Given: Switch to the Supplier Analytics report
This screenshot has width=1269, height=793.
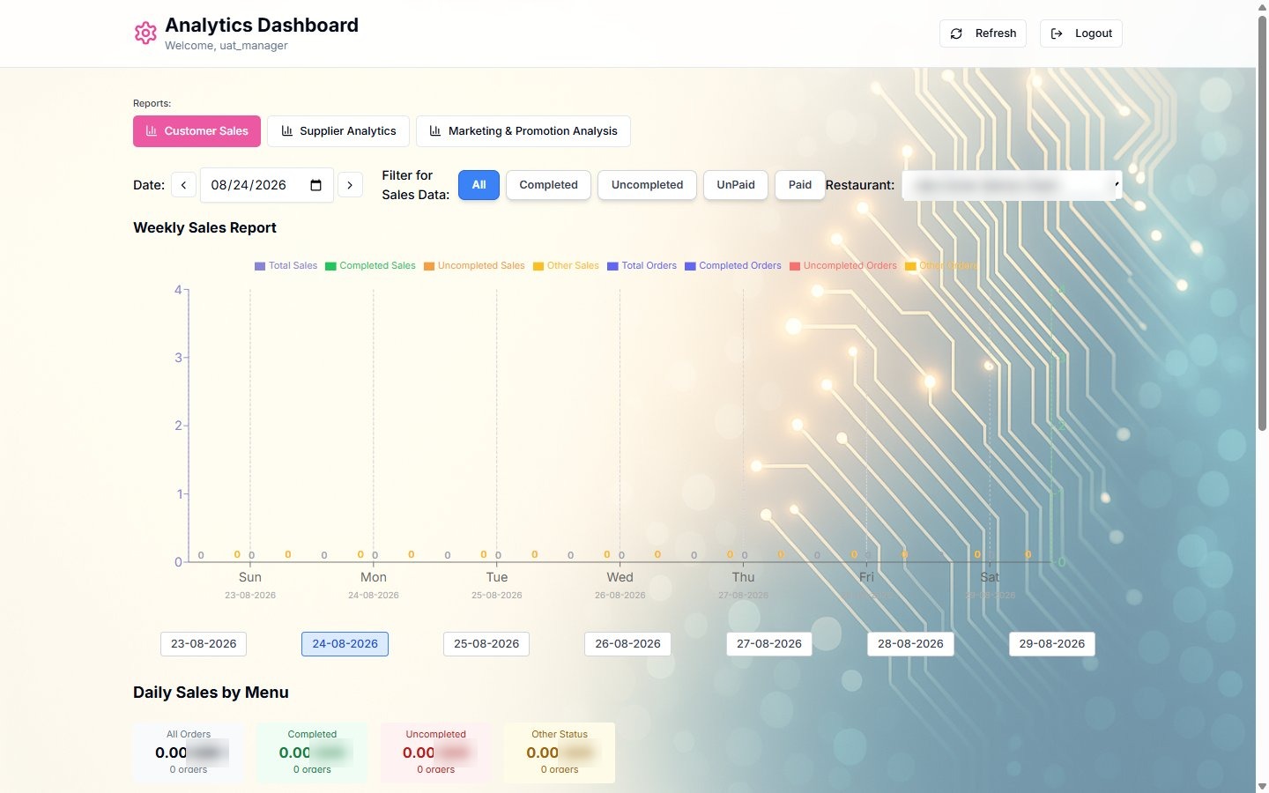Looking at the screenshot, I should (x=338, y=131).
